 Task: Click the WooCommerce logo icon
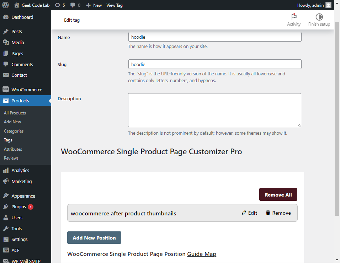coord(6,89)
